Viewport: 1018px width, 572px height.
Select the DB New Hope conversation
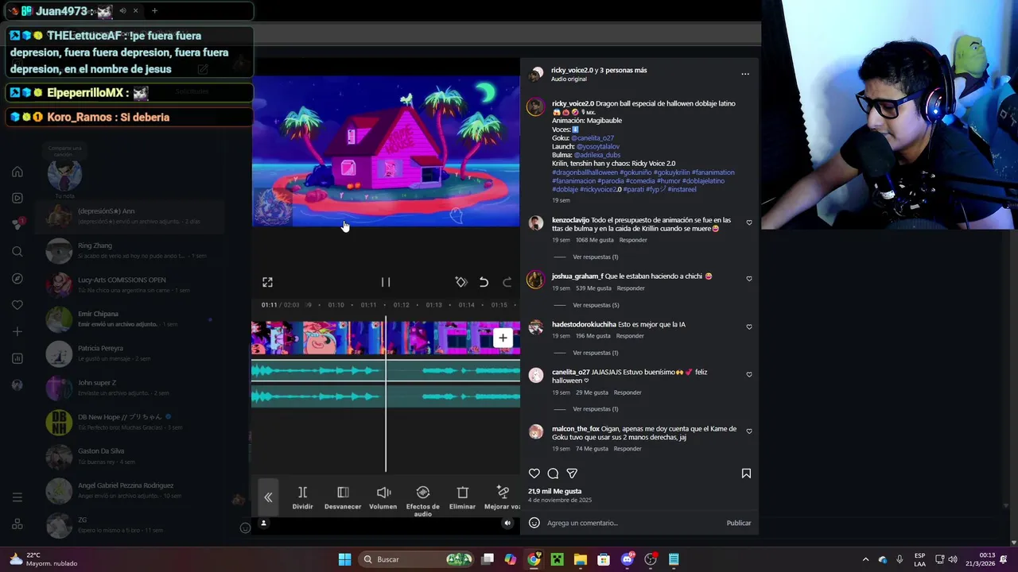(130, 422)
